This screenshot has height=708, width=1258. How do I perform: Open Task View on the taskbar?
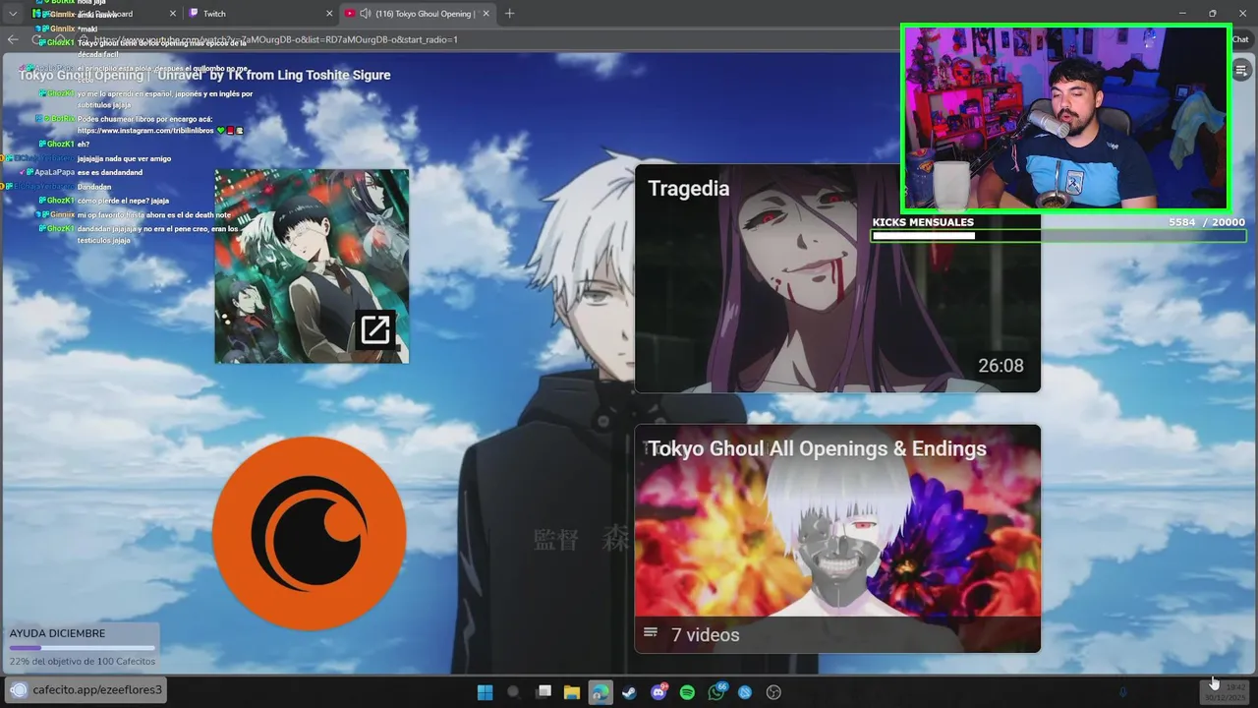[543, 692]
